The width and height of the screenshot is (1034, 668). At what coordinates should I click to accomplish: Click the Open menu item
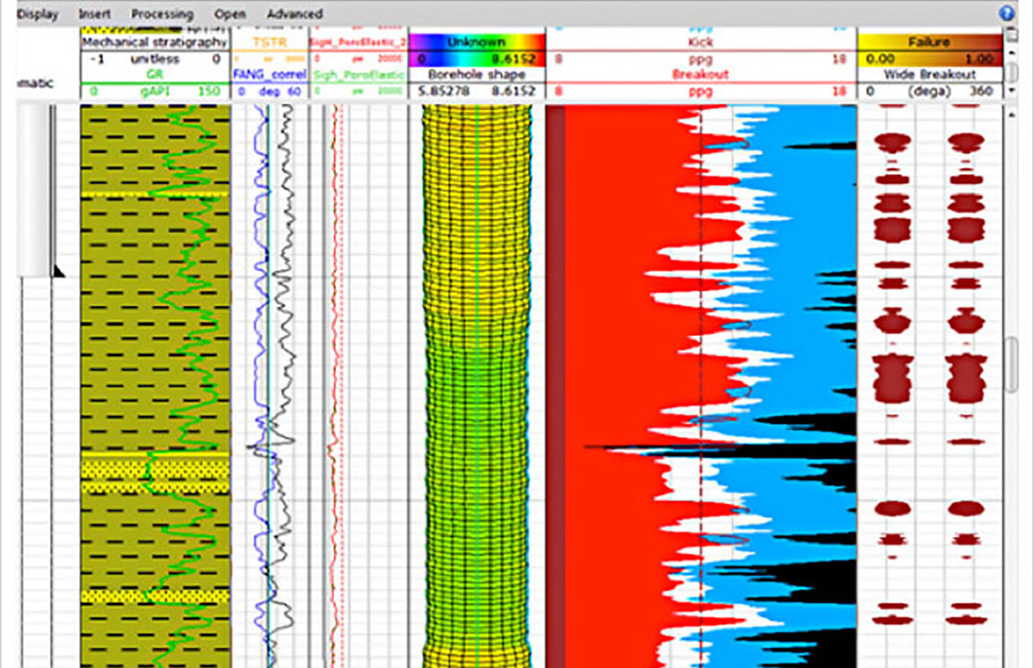[230, 14]
